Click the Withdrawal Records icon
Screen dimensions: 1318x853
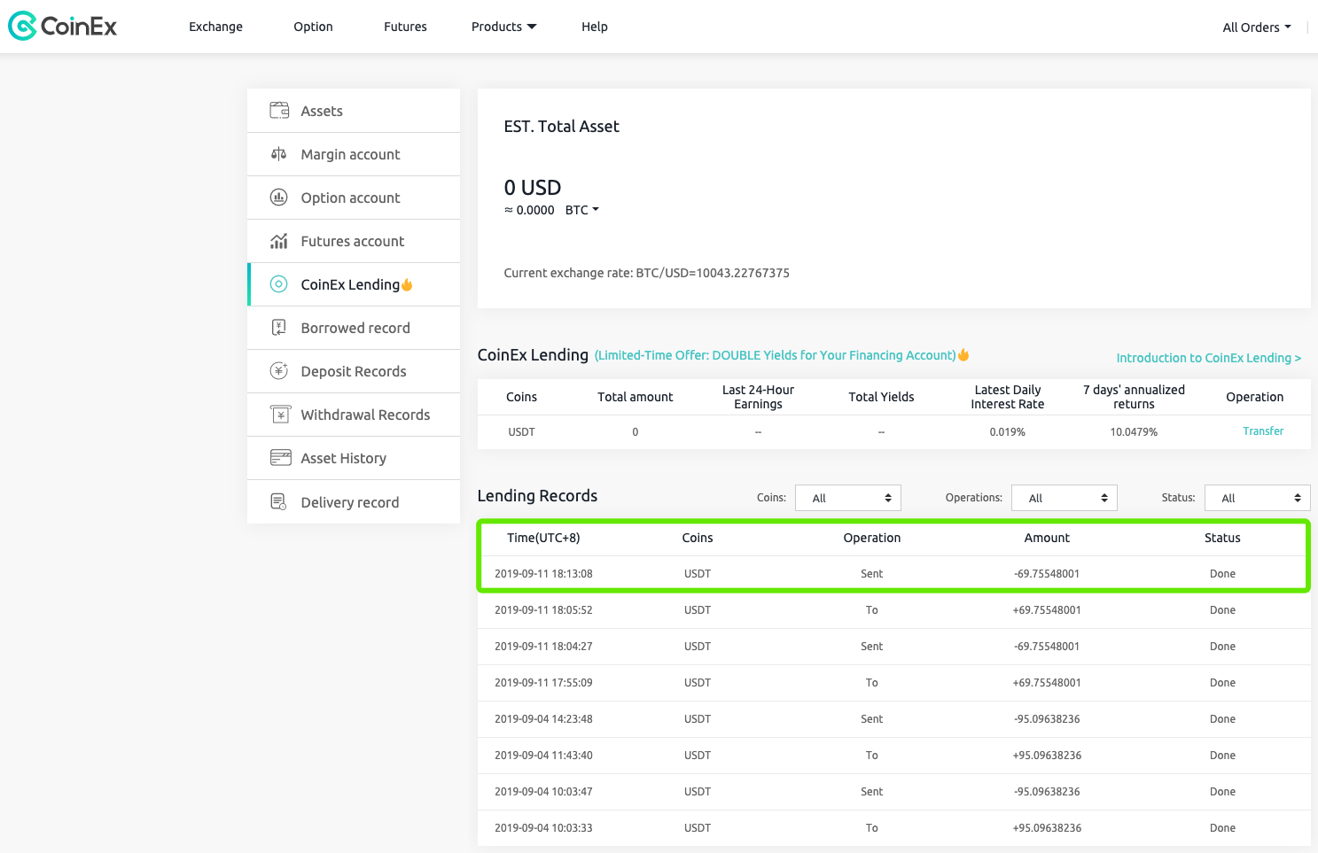pos(280,415)
